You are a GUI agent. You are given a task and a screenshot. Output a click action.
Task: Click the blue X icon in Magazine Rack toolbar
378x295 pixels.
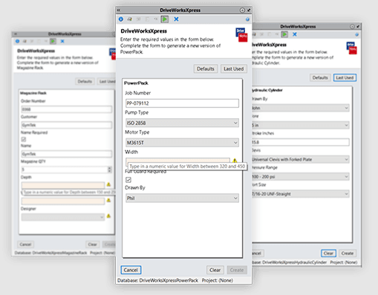(x=62, y=41)
